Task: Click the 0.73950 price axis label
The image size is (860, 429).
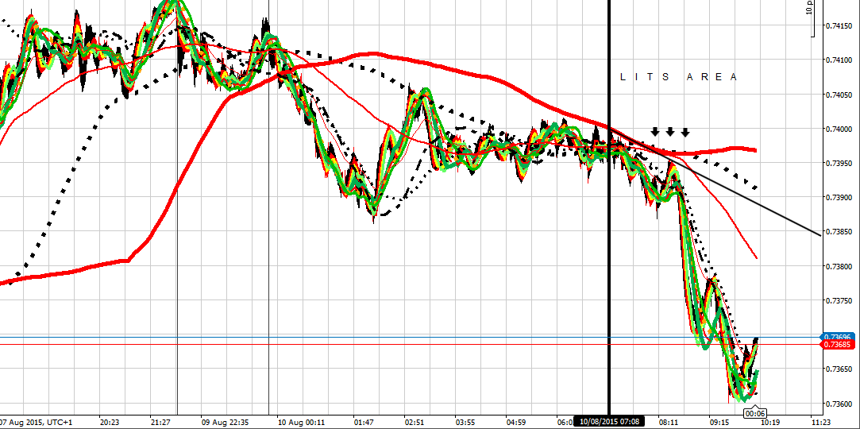Action: pos(839,164)
